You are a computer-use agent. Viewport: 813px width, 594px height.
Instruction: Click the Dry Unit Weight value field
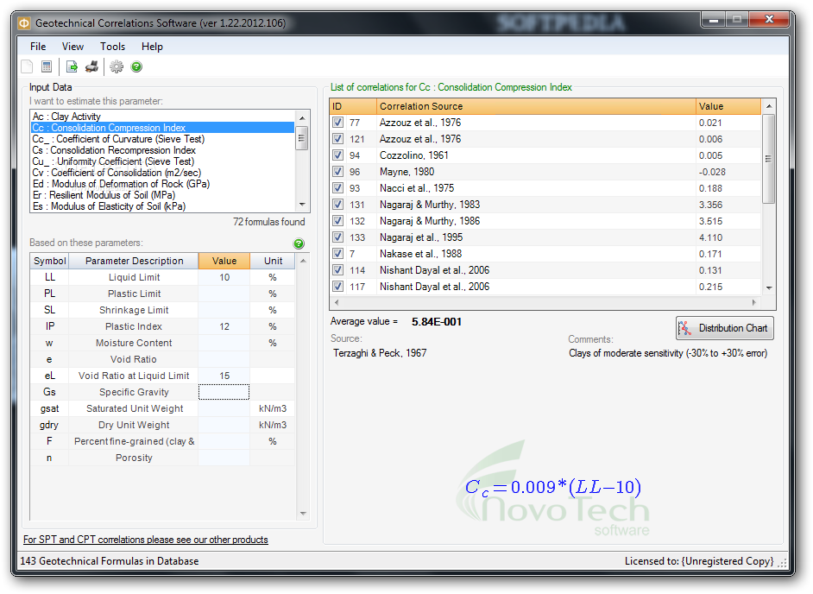click(x=224, y=425)
